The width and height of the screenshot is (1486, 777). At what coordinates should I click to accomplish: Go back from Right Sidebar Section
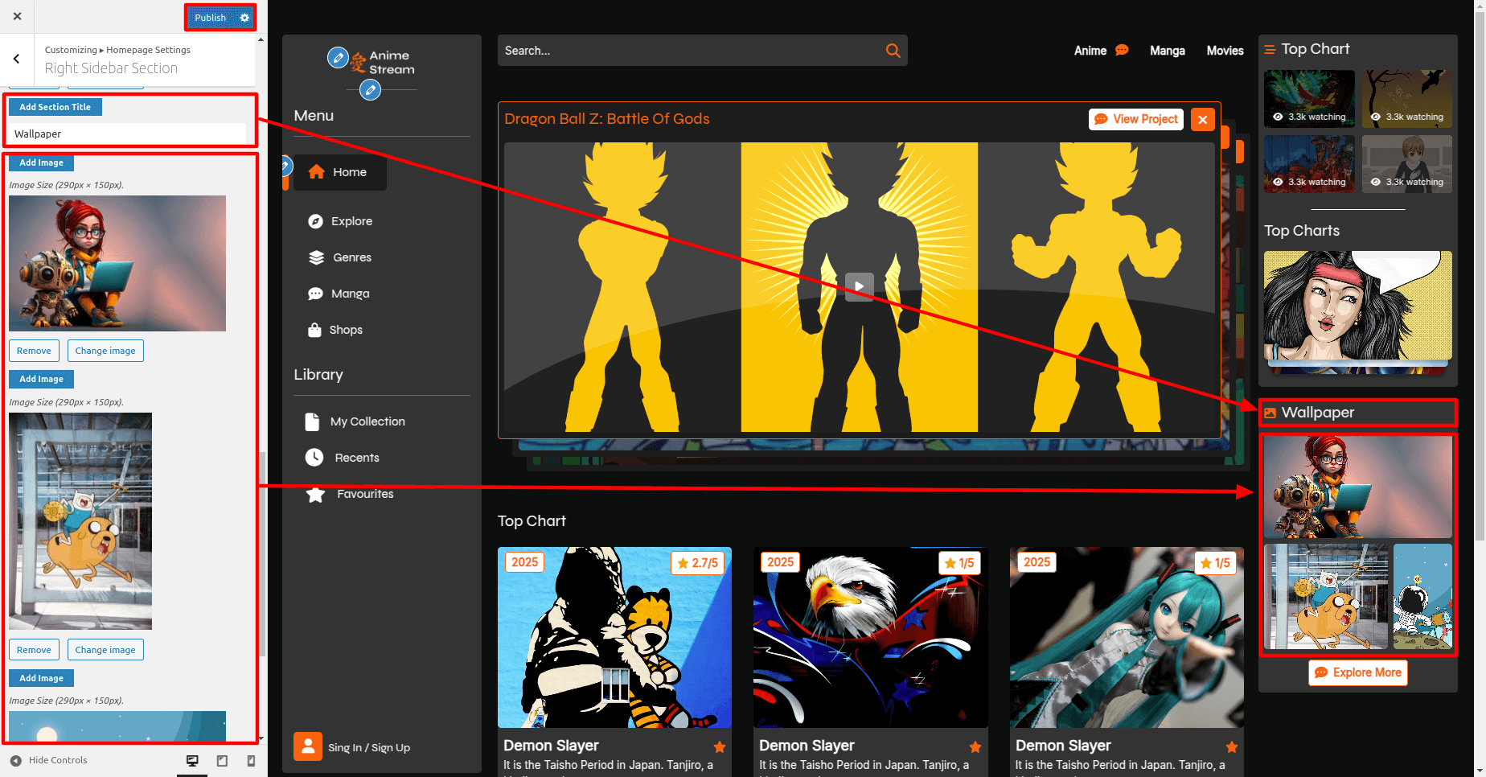(x=17, y=59)
